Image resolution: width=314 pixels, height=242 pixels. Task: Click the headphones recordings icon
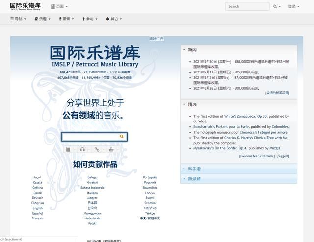coord(82,149)
